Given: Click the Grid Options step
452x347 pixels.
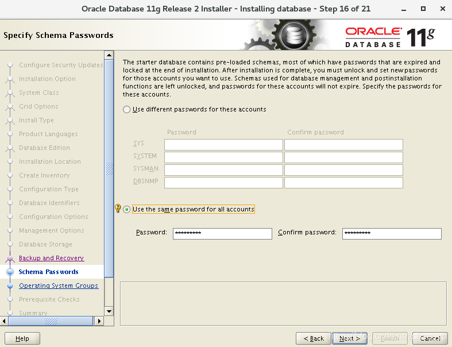Looking at the screenshot, I should [38, 107].
